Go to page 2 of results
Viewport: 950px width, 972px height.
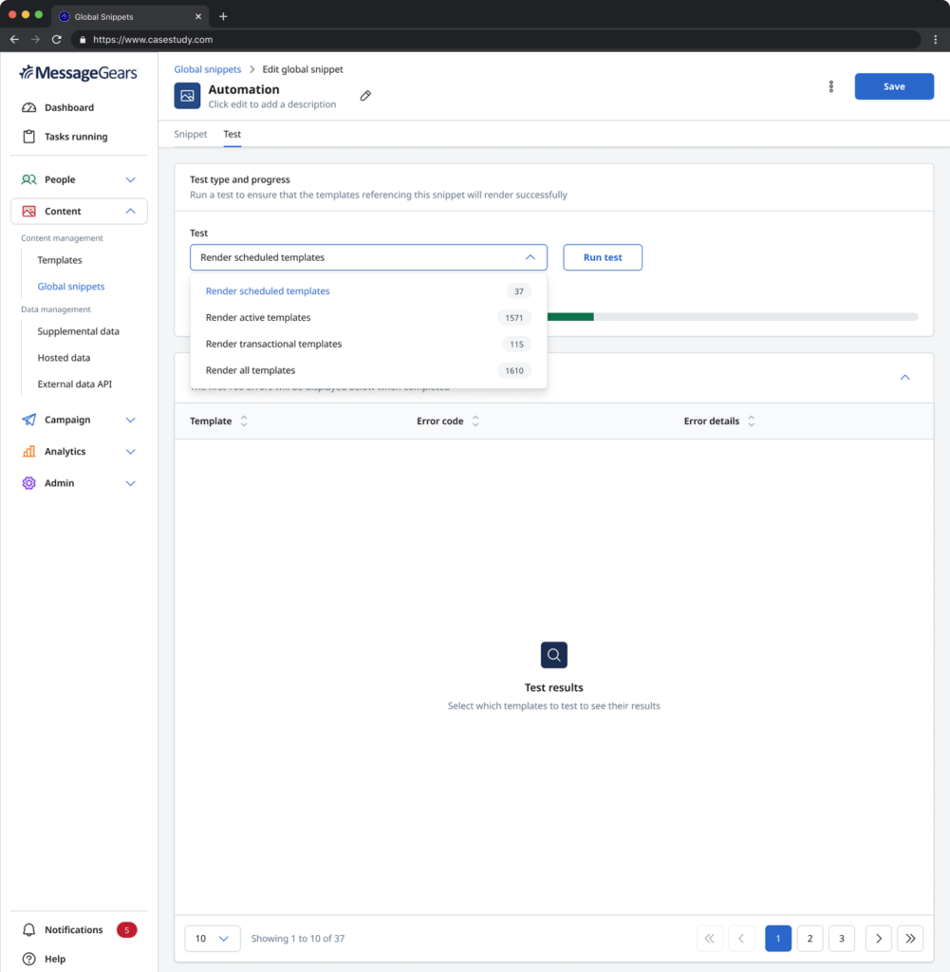coord(810,939)
